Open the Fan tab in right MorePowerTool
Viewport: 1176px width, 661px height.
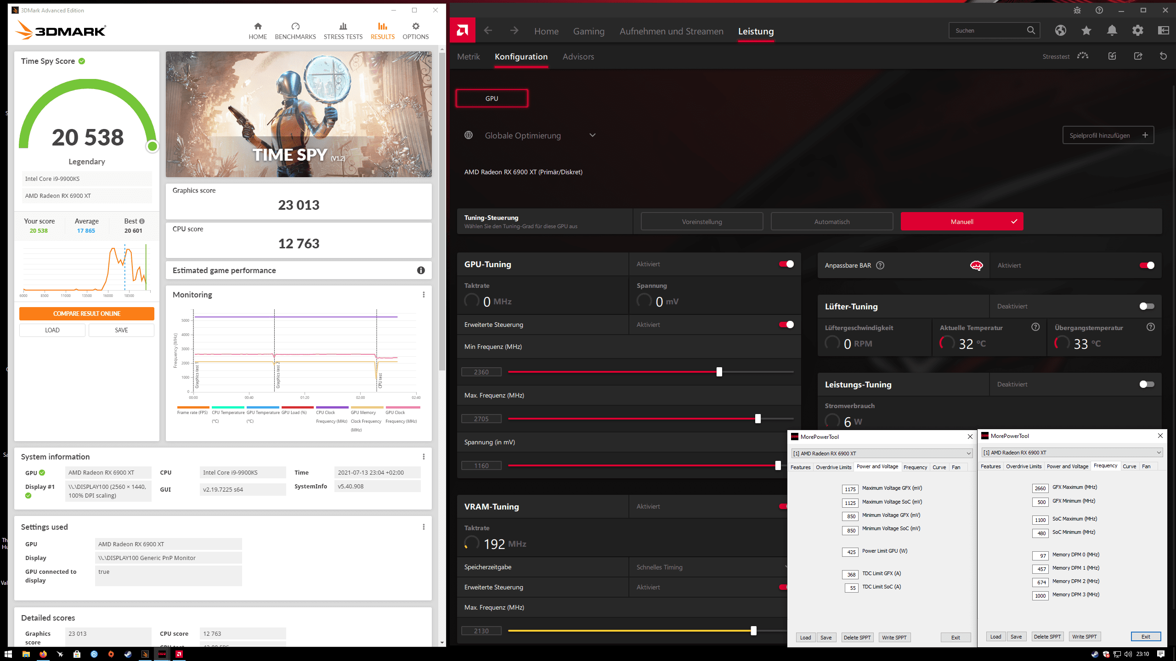pyautogui.click(x=1146, y=466)
